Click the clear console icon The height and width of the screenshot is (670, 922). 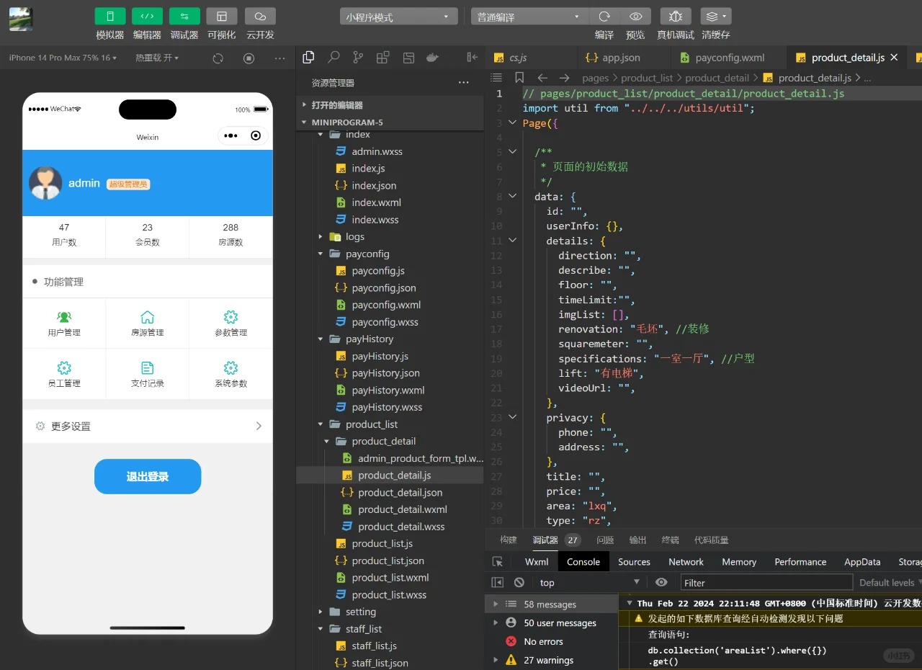[x=519, y=583]
